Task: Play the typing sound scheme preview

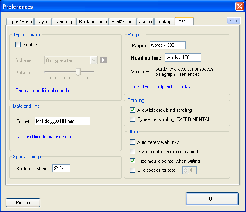Action: point(103,60)
